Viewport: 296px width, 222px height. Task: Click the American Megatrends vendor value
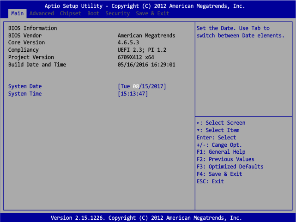(x=146, y=36)
